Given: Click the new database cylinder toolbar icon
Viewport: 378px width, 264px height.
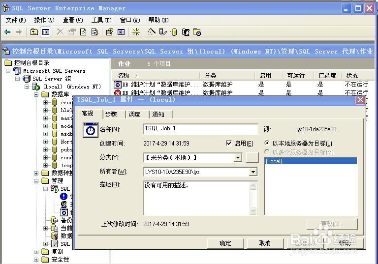Looking at the screenshot, I should 174,32.
